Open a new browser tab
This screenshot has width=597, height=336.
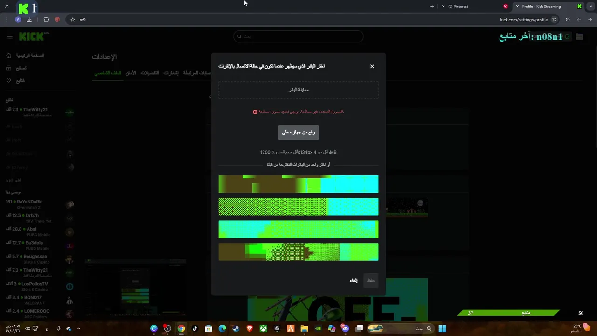(x=432, y=7)
